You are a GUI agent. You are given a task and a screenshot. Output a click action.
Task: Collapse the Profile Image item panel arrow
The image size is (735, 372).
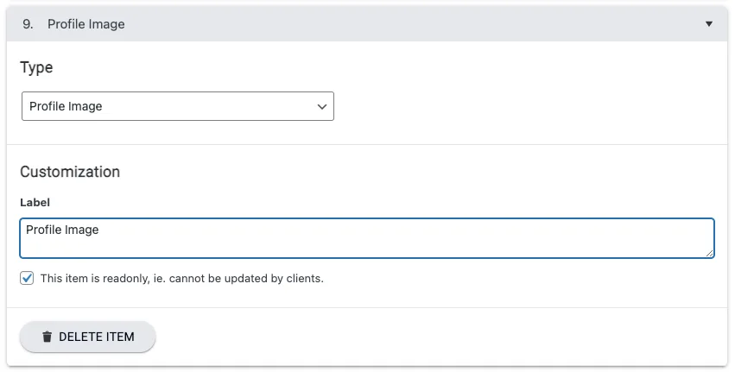[709, 24]
